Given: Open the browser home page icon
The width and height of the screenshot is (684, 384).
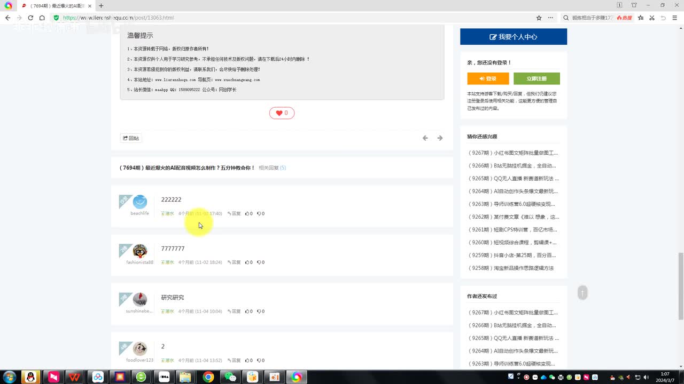Looking at the screenshot, I should [42, 18].
